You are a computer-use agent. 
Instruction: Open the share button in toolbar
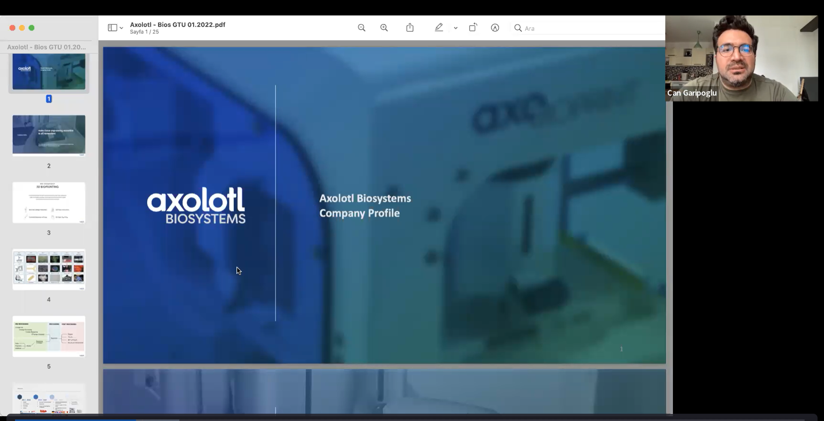point(410,27)
